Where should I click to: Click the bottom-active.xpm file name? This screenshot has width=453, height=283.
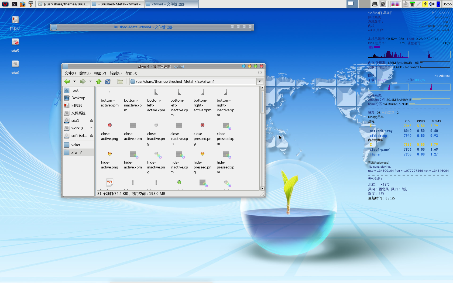(x=110, y=103)
